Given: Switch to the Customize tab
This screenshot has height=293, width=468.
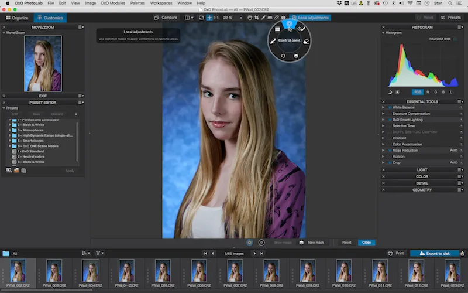Looking at the screenshot, I should click(50, 18).
